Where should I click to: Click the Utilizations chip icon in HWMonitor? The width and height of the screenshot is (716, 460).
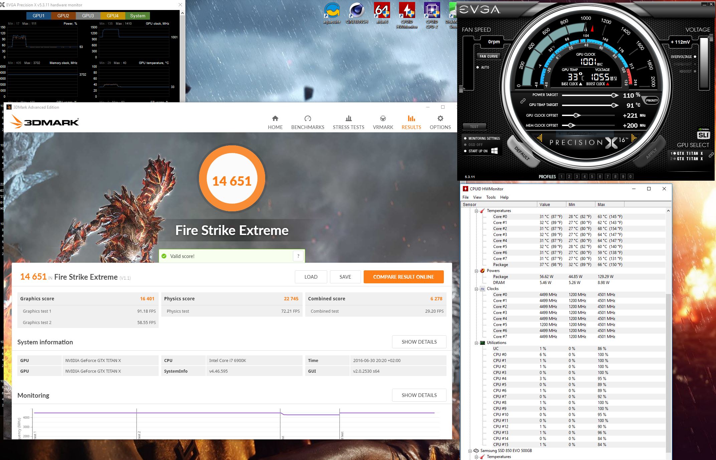[482, 343]
